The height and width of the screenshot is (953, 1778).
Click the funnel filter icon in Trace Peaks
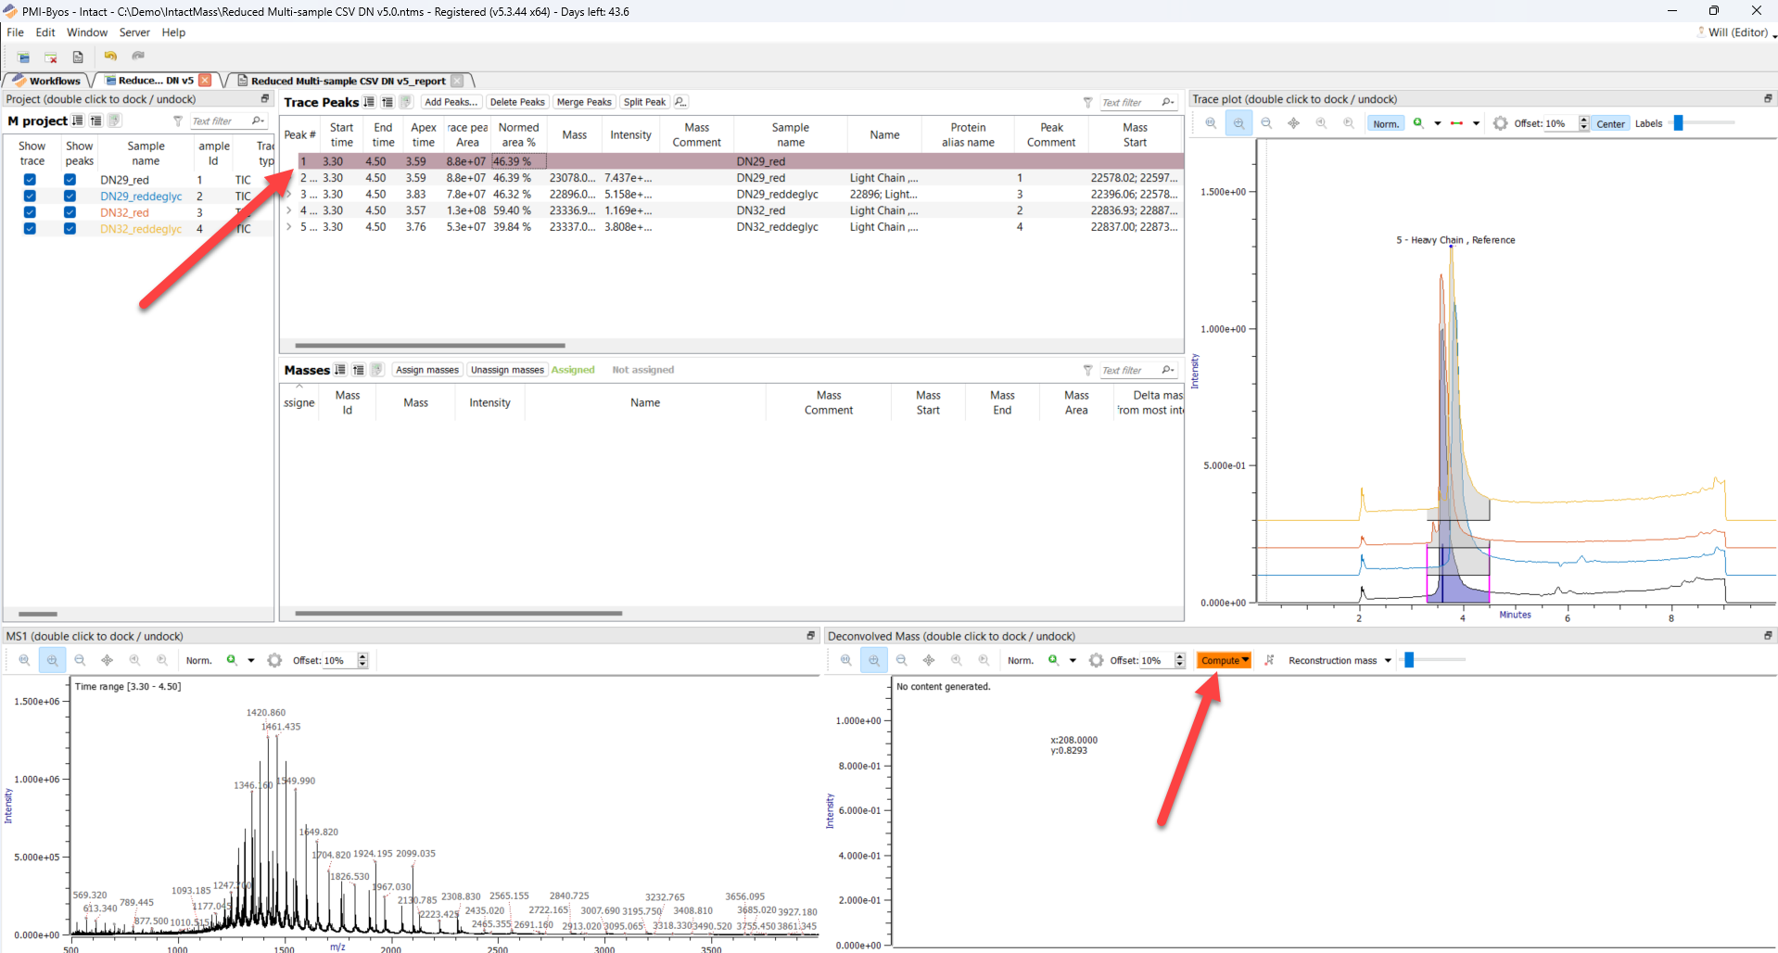tap(1087, 102)
